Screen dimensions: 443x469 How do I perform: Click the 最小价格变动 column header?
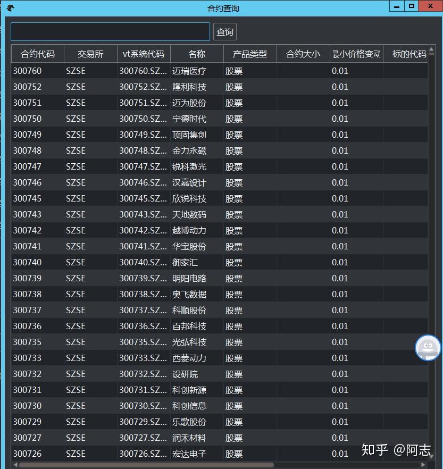[x=356, y=54]
